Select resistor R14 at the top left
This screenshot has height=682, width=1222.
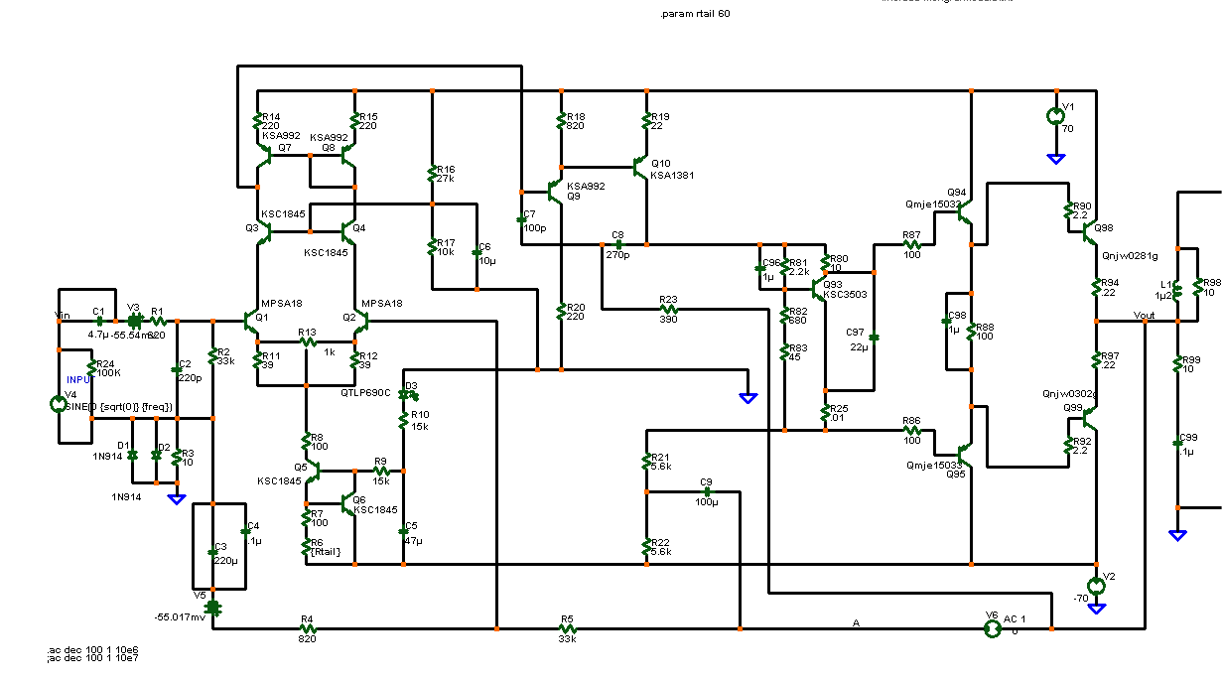[x=258, y=122]
